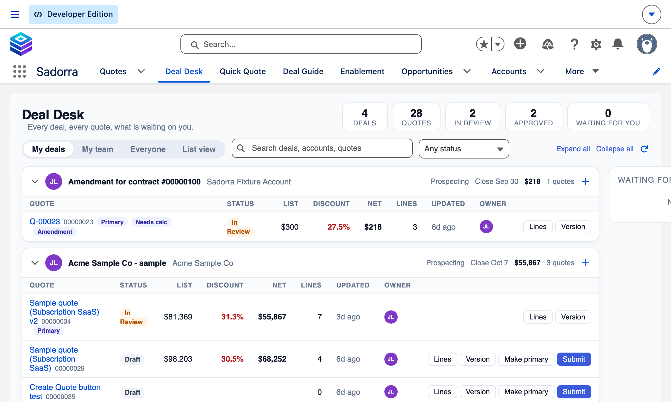671x402 pixels.
Task: Switch to List view
Action: [199, 149]
